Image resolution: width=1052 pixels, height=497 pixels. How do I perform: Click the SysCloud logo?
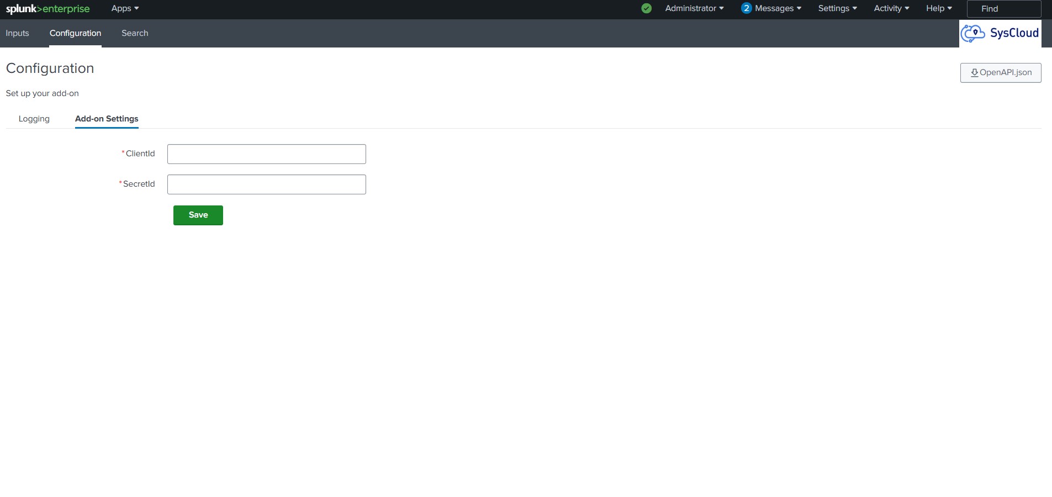1000,33
